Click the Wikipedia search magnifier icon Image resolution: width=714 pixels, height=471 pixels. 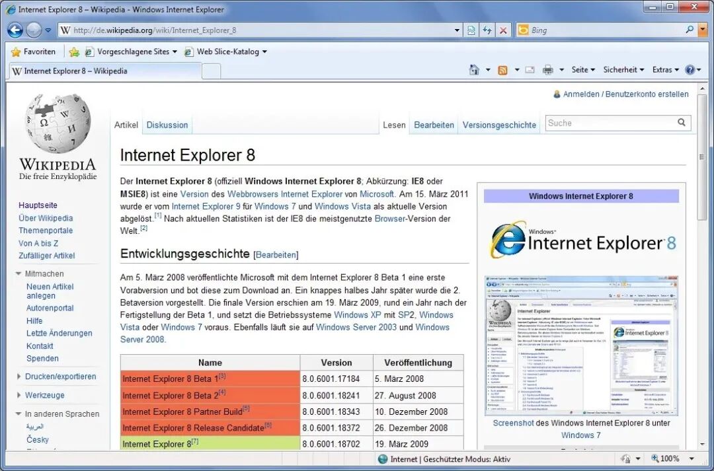pos(682,122)
